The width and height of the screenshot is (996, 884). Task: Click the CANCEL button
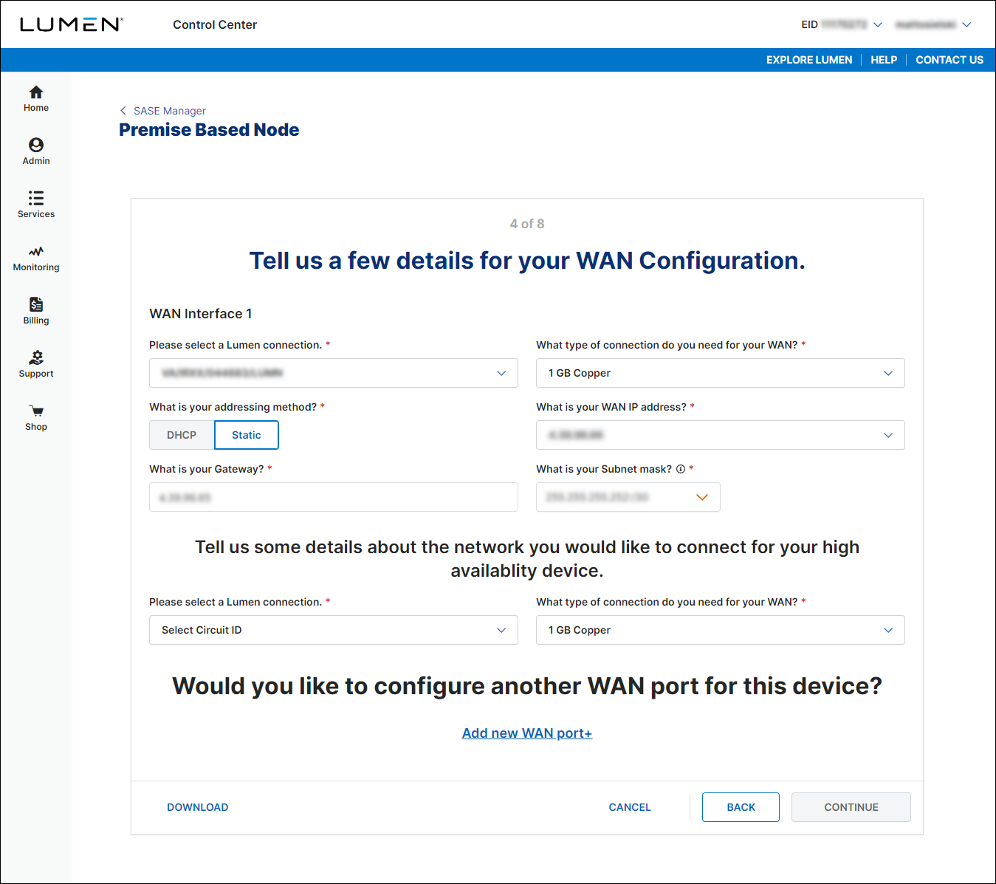click(x=630, y=807)
